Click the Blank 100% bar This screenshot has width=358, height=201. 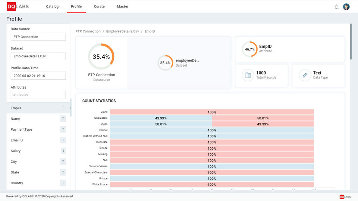click(212, 112)
